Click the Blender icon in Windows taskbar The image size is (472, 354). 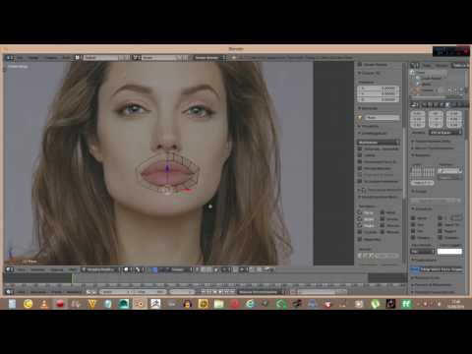pyautogui.click(x=139, y=304)
